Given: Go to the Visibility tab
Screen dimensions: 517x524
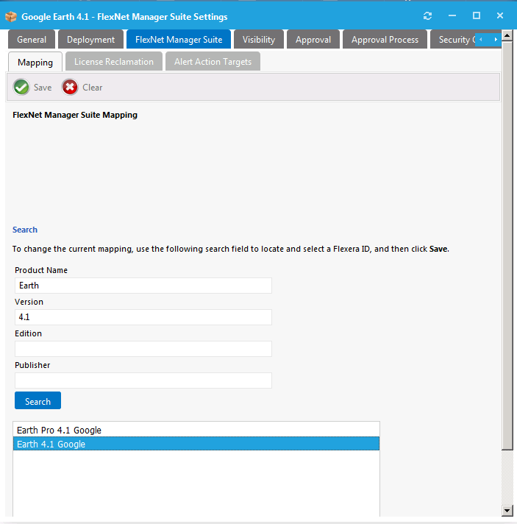Looking at the screenshot, I should coord(259,40).
